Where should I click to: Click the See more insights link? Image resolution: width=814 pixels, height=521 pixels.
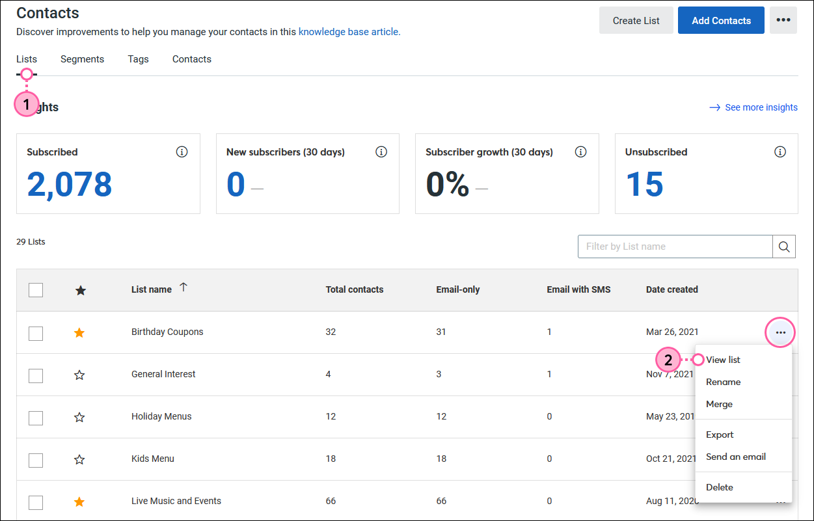[x=761, y=107]
